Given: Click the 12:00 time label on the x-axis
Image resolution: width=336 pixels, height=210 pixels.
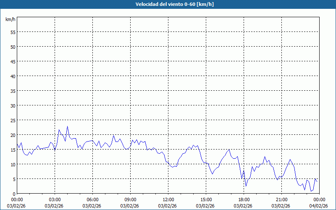Looking at the screenshot, I should click(168, 199).
